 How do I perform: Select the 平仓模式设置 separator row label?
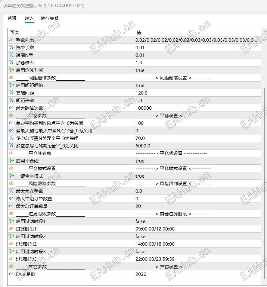55,168
